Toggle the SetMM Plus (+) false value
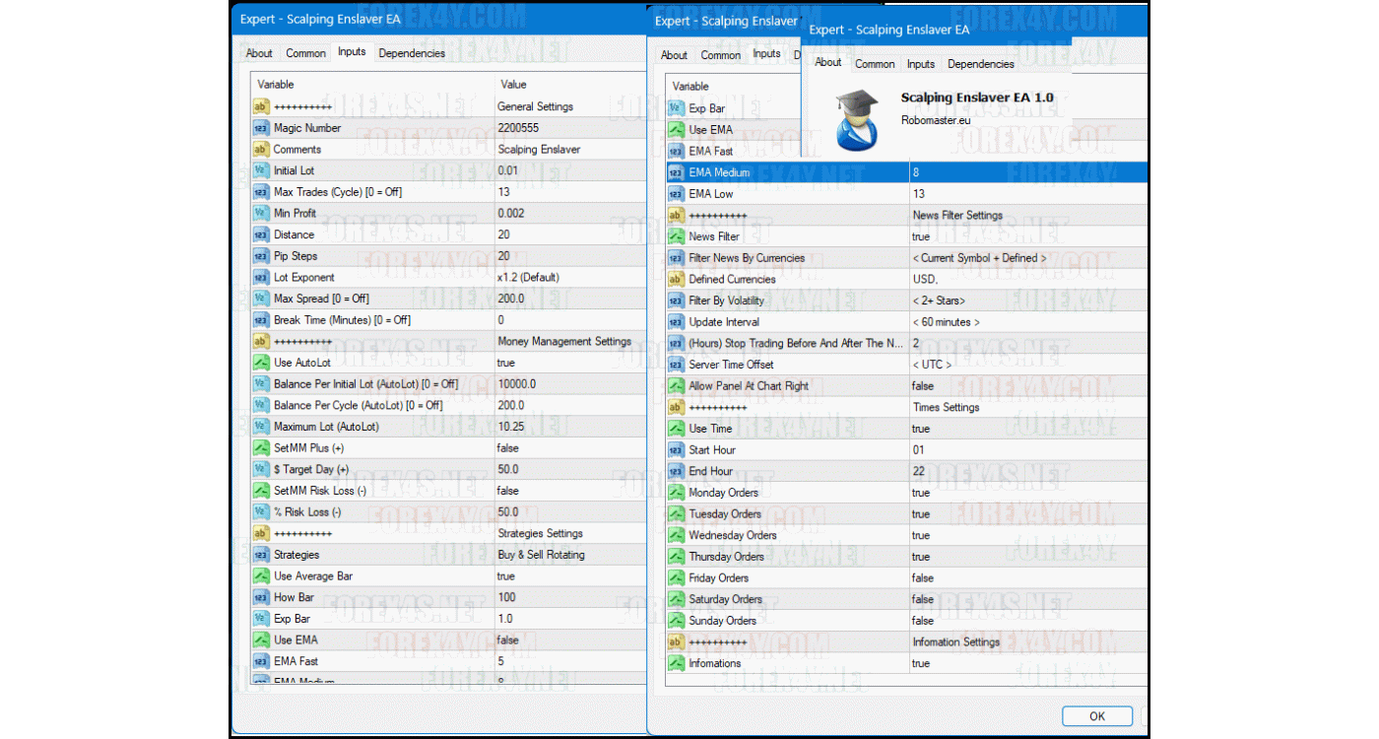The width and height of the screenshot is (1379, 739). (x=508, y=448)
